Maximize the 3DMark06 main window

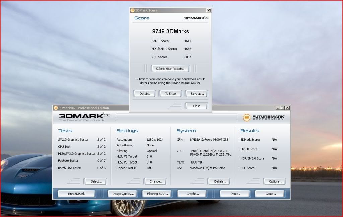(x=282, y=108)
